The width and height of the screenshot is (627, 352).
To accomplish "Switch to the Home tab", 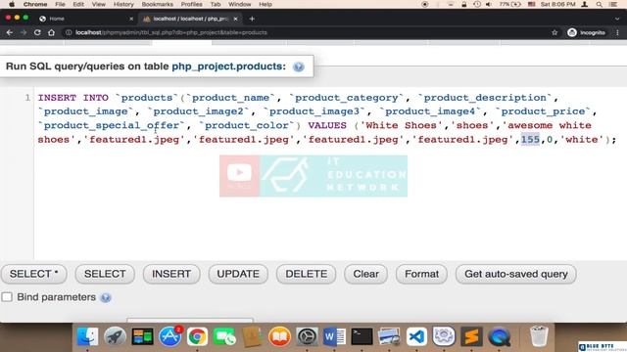I will point(86,19).
